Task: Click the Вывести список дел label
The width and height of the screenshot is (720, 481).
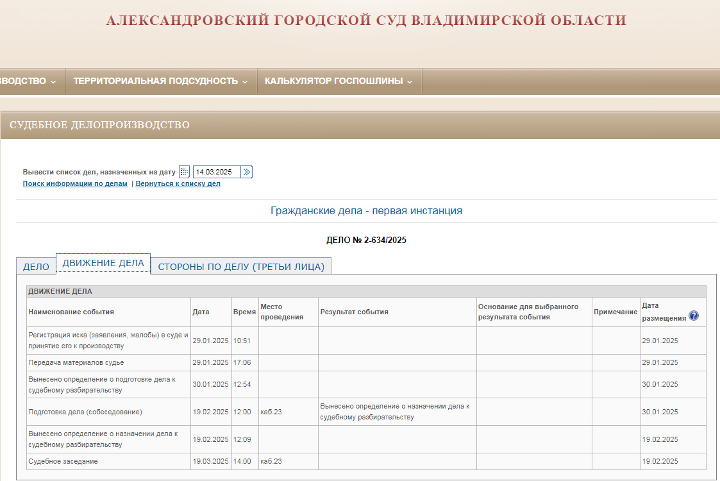Action: (x=99, y=172)
